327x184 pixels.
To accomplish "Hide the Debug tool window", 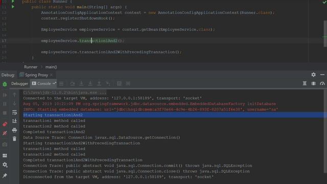I will pyautogui.click(x=322, y=75).
